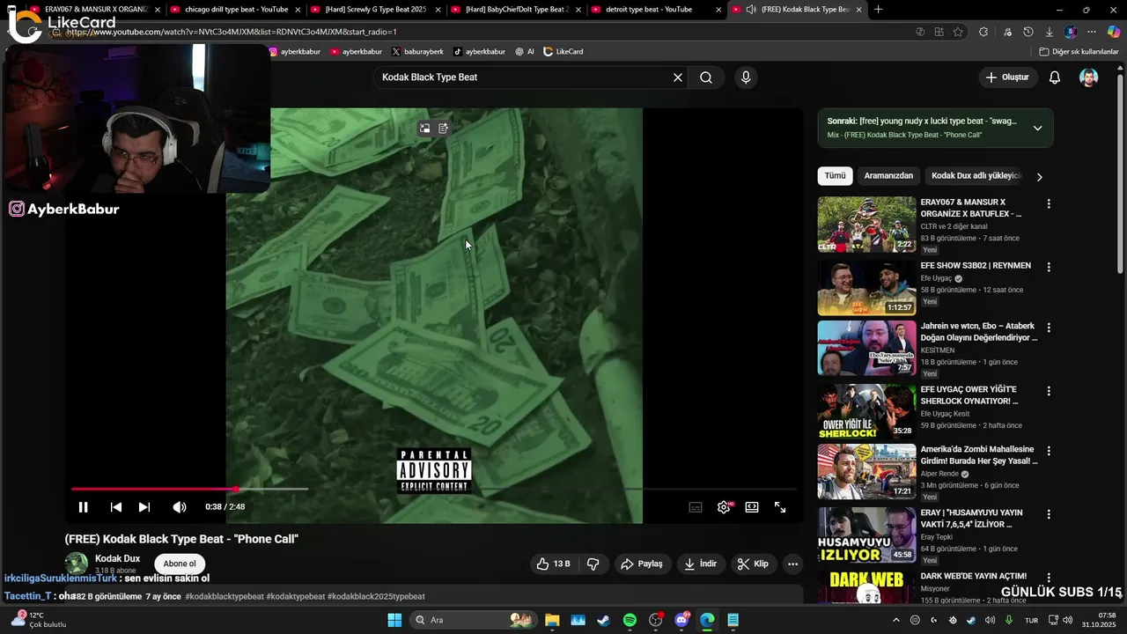The width and height of the screenshot is (1127, 634).
Task: Click the Paylaş share button
Action: pos(642,564)
